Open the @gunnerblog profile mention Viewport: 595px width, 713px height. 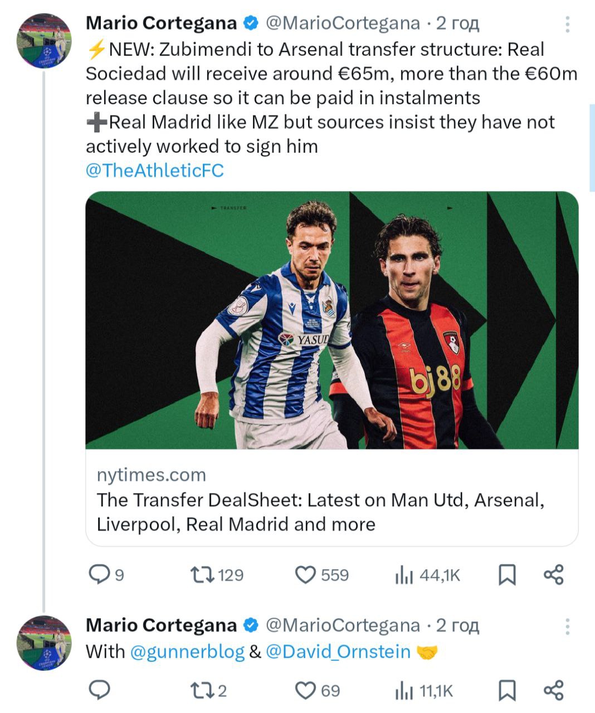[x=187, y=651]
